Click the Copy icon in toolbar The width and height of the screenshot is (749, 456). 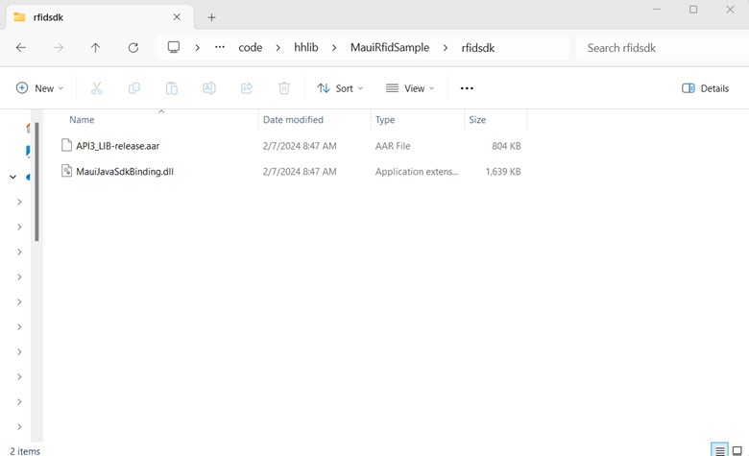(133, 88)
